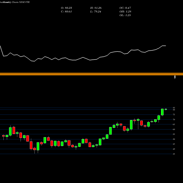This screenshot has height=183, width=183.
Task: Click the 'OL: 1.25' reading
Action: coord(125,15)
